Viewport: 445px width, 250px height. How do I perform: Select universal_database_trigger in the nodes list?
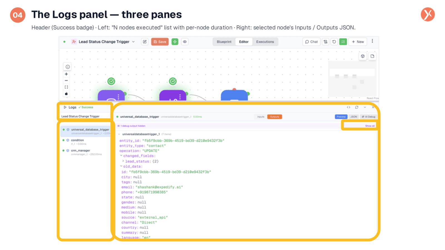(86, 131)
